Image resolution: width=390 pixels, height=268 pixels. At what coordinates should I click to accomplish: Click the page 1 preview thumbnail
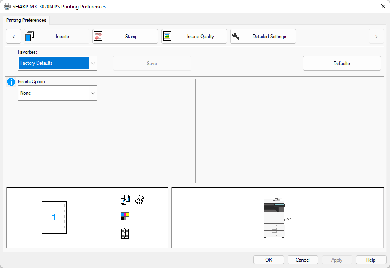click(54, 217)
